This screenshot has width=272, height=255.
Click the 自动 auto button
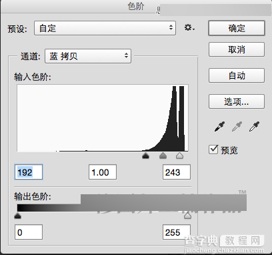point(237,75)
